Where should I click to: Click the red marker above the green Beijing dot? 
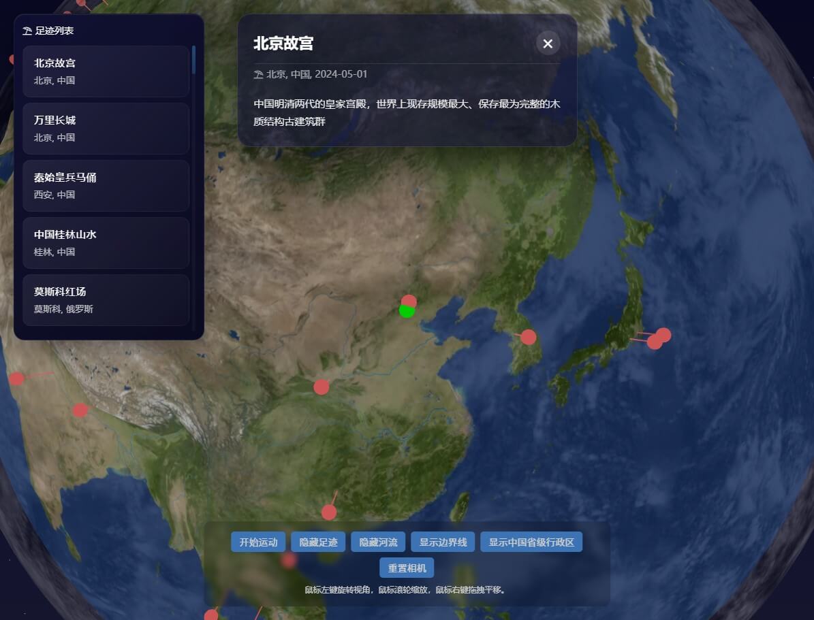[409, 300]
